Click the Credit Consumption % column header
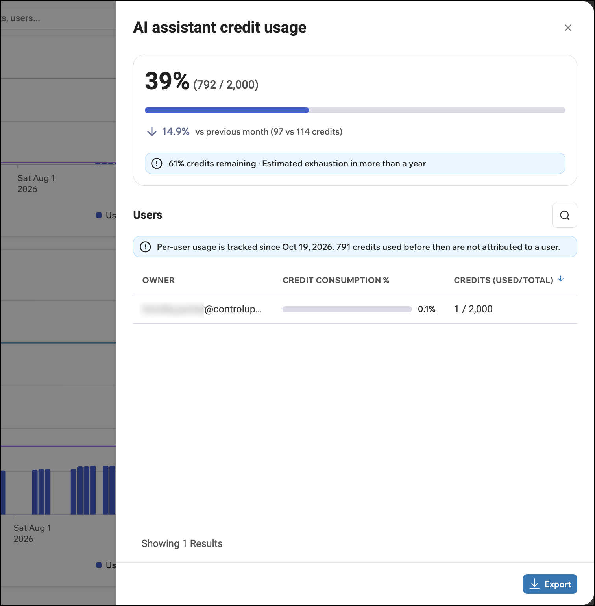Viewport: 595px width, 606px height. (336, 280)
